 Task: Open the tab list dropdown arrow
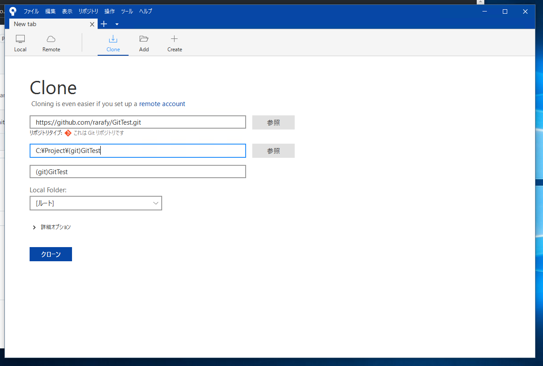(x=117, y=24)
